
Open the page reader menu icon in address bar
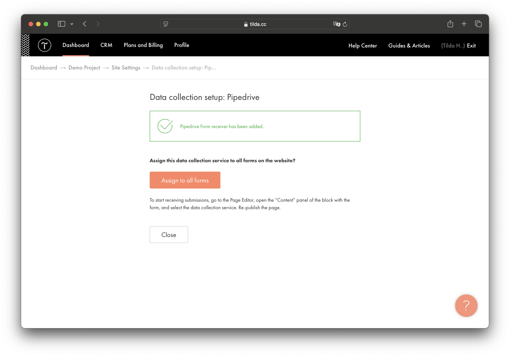(x=166, y=24)
